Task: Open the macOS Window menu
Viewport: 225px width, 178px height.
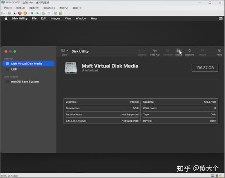Action: 81,18
